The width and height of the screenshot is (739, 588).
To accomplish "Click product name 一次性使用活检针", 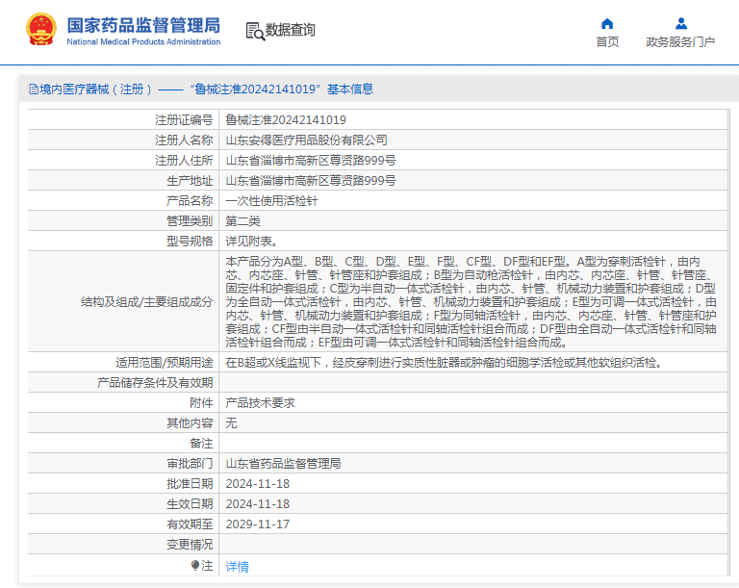I will tap(271, 201).
